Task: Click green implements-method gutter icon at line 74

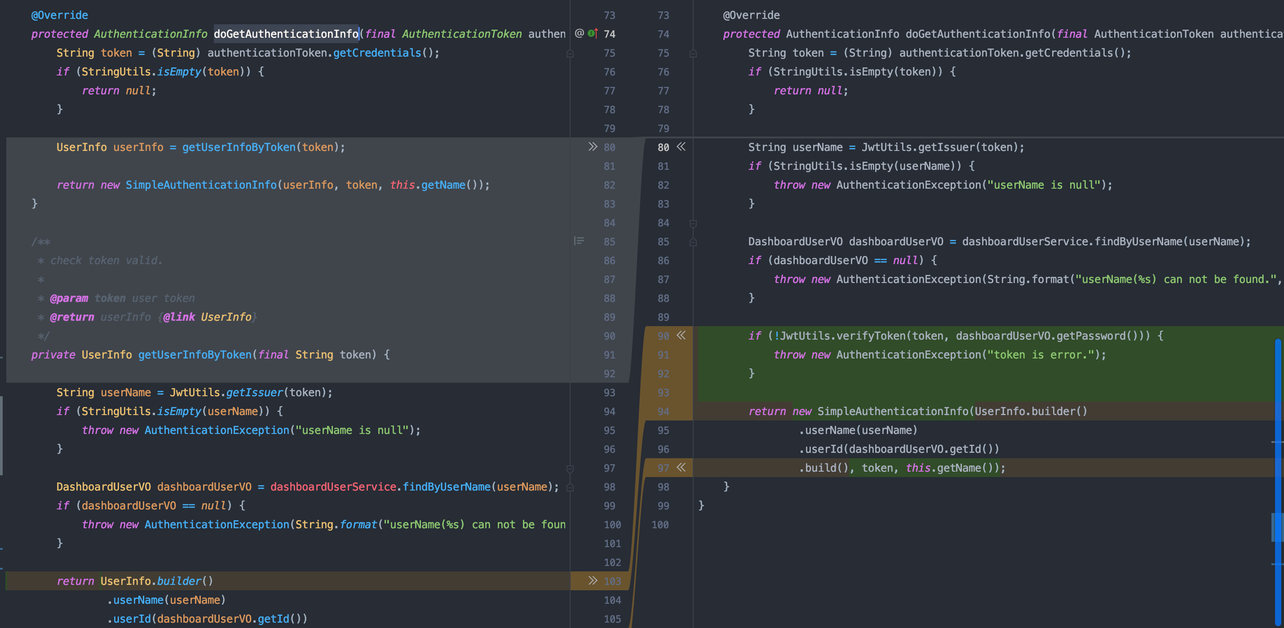Action: click(592, 33)
